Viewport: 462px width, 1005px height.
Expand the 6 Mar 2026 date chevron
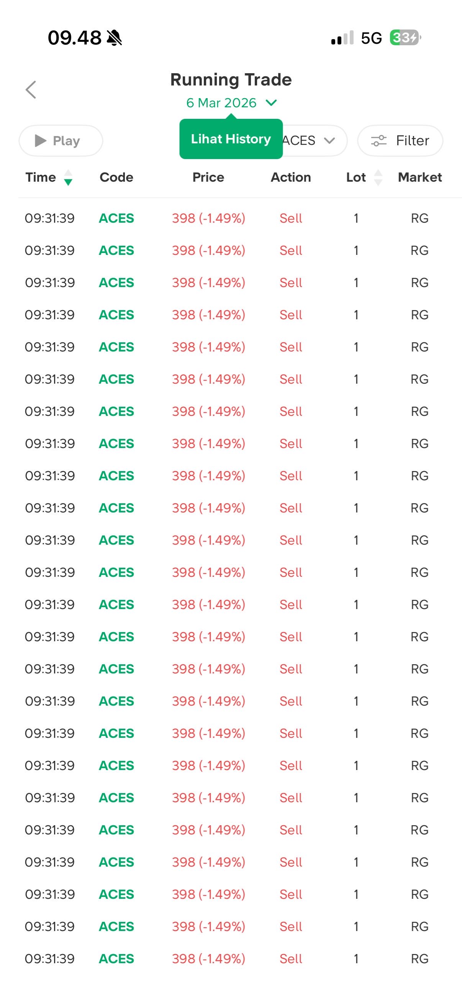click(x=271, y=103)
